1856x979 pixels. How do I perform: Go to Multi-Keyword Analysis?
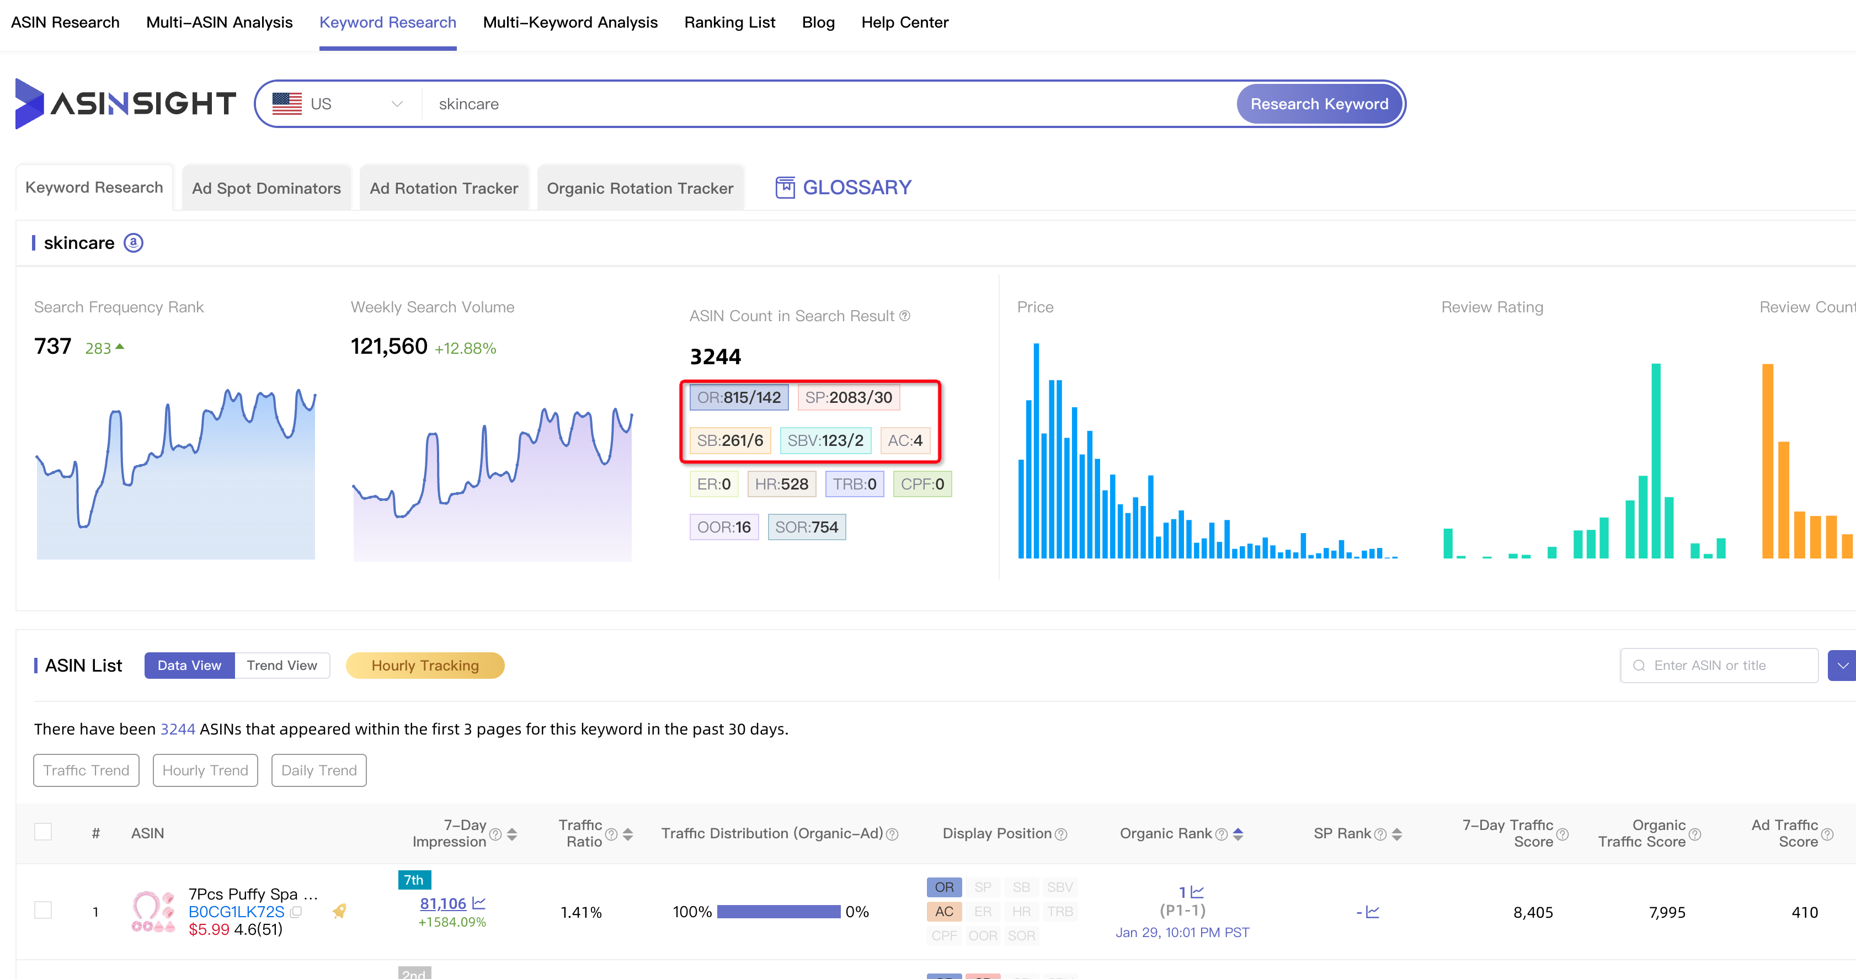(x=570, y=22)
